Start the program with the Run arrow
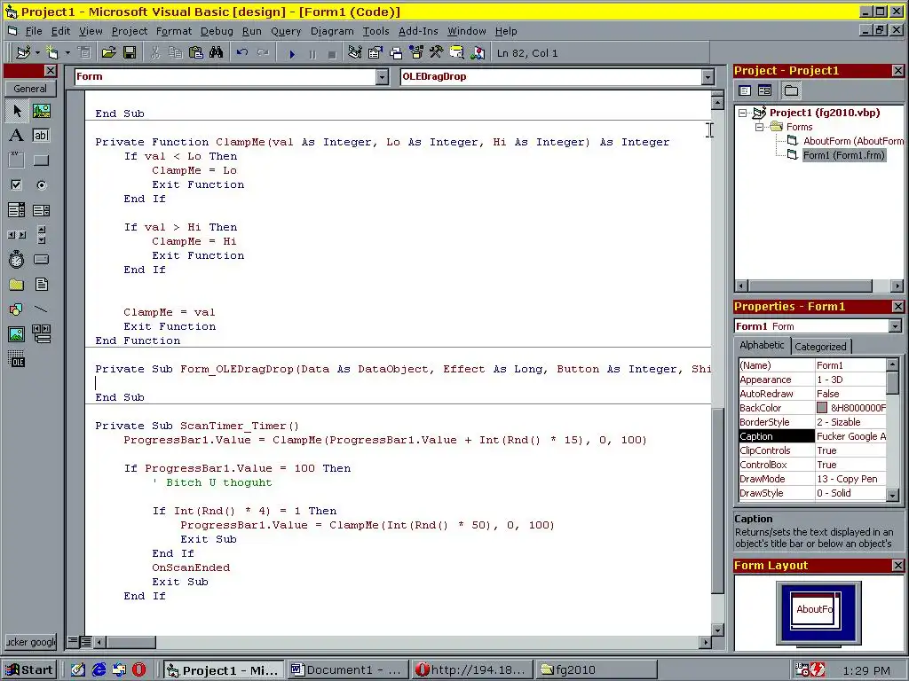909x681 pixels. tap(291, 54)
